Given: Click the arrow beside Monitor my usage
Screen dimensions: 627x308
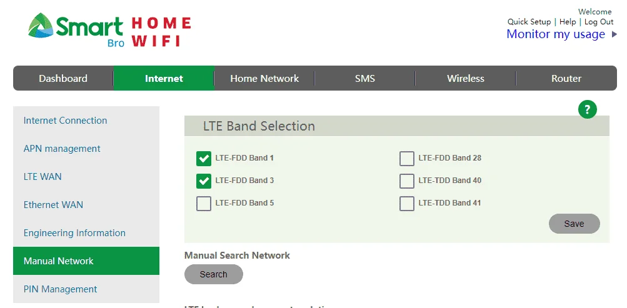Looking at the screenshot, I should (614, 34).
